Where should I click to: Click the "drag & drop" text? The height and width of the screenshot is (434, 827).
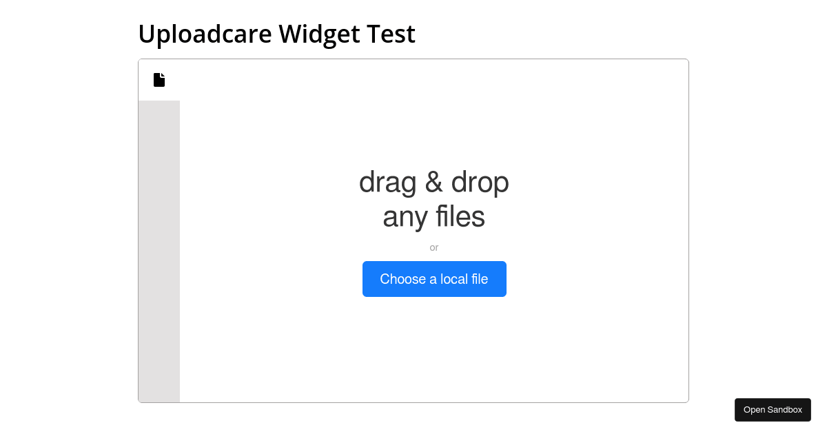click(433, 182)
